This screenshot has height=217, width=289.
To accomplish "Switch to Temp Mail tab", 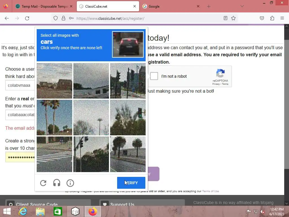I will tap(44, 6).
